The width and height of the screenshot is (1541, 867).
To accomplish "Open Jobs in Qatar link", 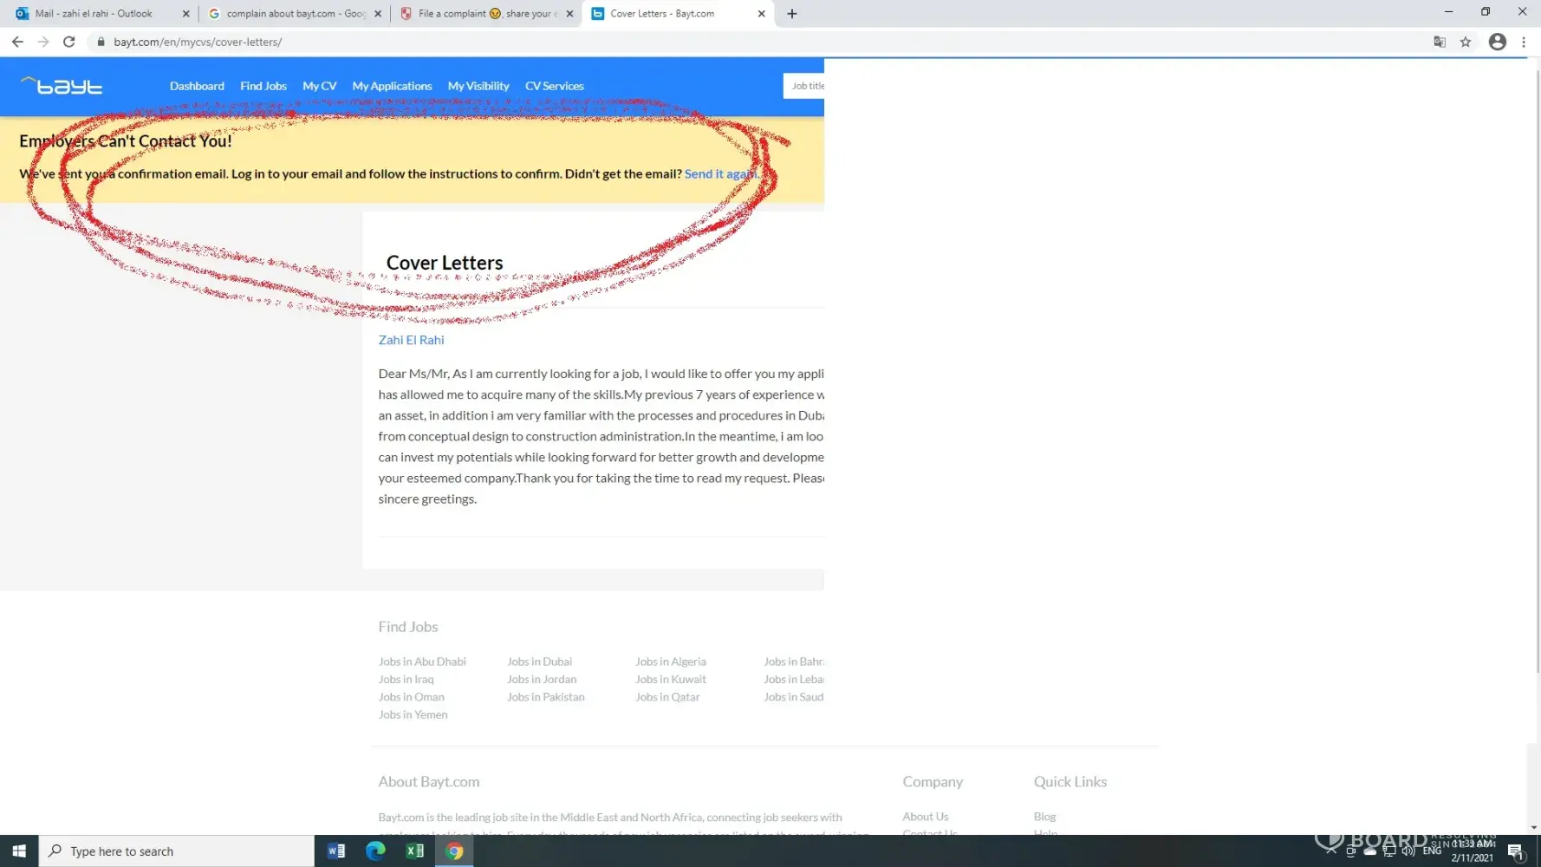I will pyautogui.click(x=667, y=697).
